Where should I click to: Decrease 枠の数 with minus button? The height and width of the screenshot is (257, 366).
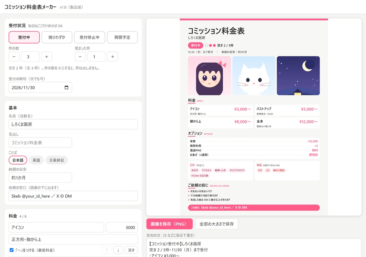(14, 57)
